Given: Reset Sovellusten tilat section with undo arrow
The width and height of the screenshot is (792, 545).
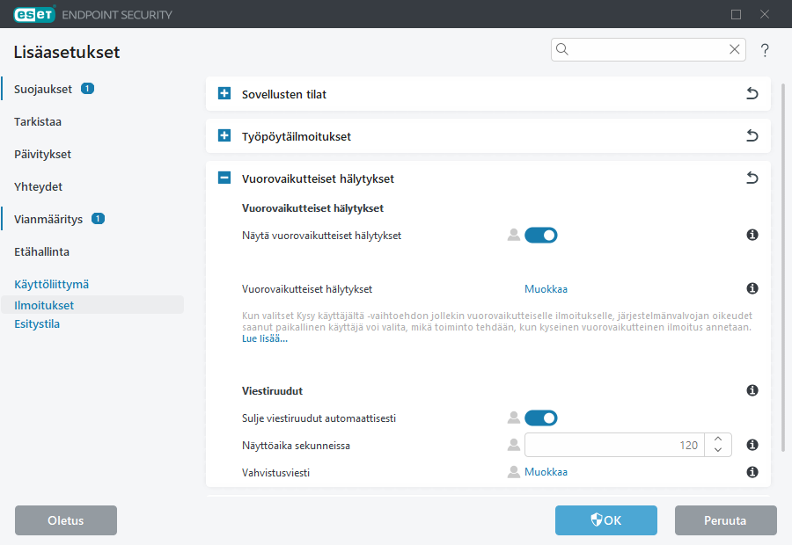Looking at the screenshot, I should pyautogui.click(x=752, y=93).
